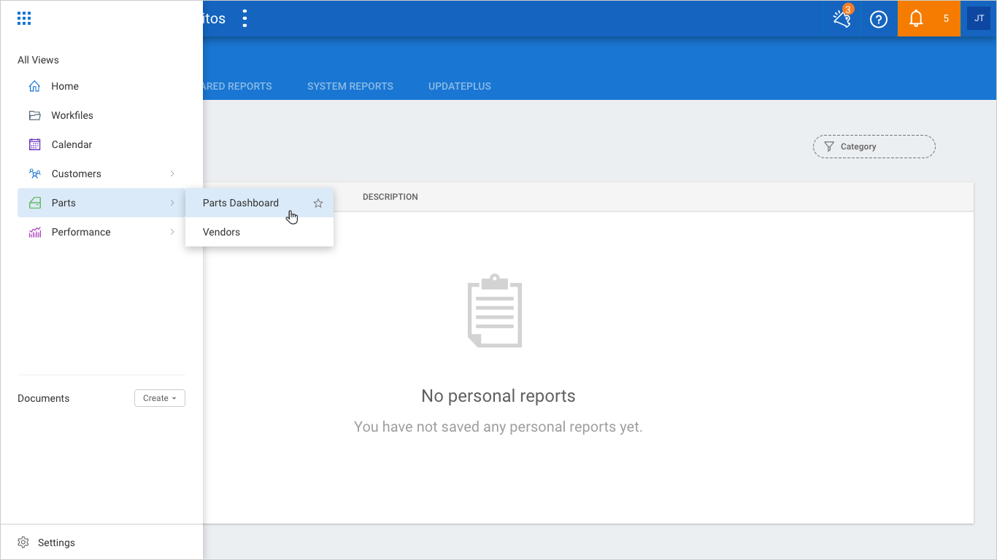Open the Create documents dropdown

coord(159,398)
